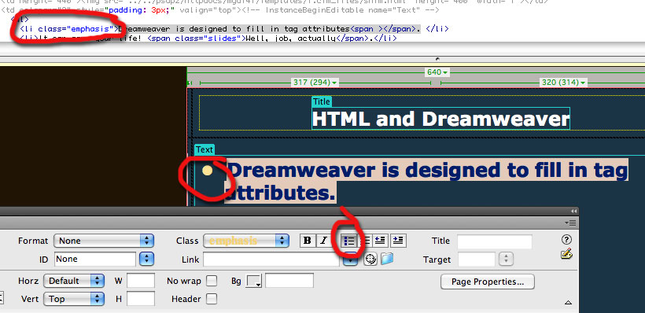The image size is (645, 313).
Task: Click the Page Properties button
Action: click(488, 282)
